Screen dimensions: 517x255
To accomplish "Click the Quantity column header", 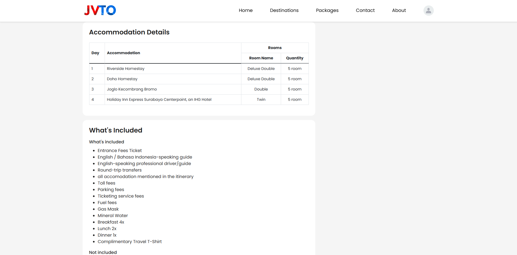I will pos(294,58).
